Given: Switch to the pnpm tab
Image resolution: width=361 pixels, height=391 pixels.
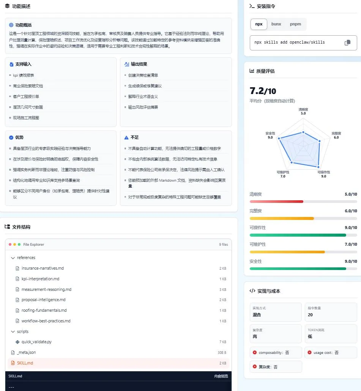Looking at the screenshot, I should click(x=295, y=24).
